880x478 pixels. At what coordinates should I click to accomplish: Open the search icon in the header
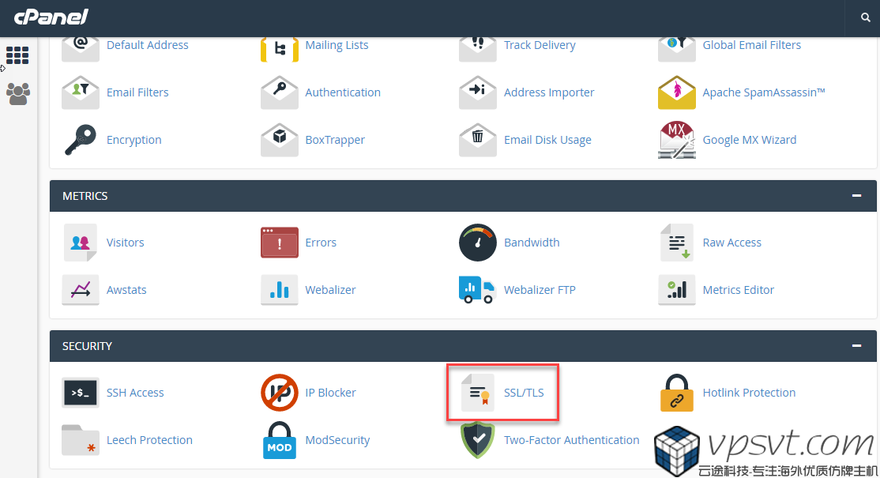coord(866,17)
